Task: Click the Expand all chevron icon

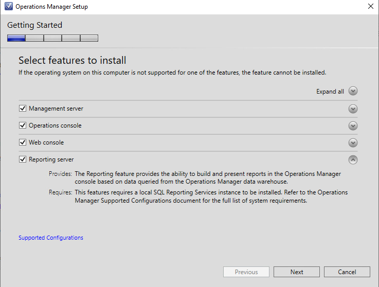Action: (353, 91)
